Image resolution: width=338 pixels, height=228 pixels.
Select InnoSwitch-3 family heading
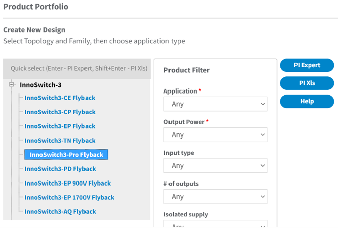coord(40,85)
